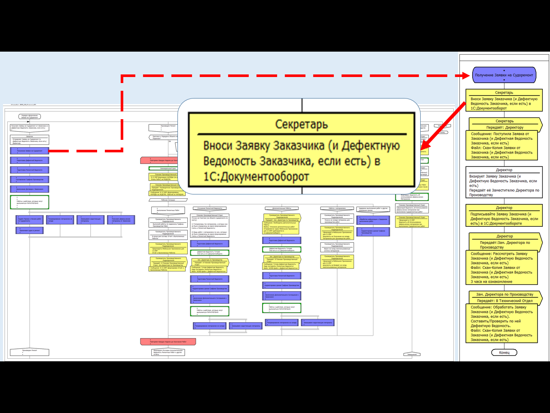Select the Конец terminator in right panel

(504, 352)
